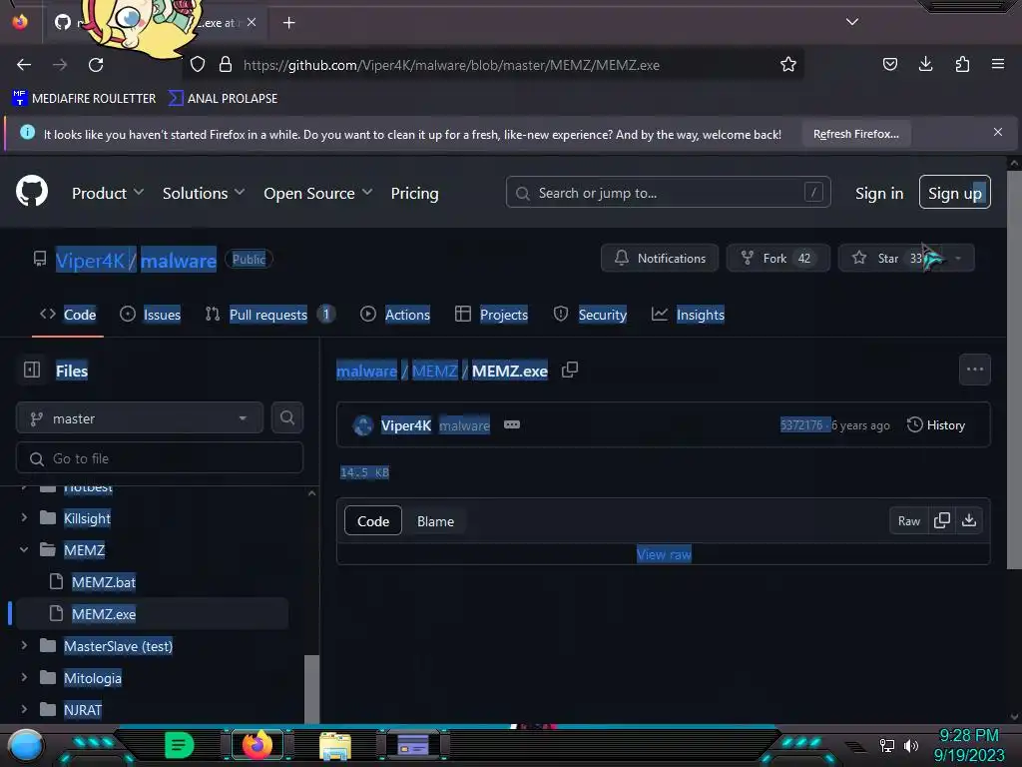Click the Notifications bell button

(660, 259)
